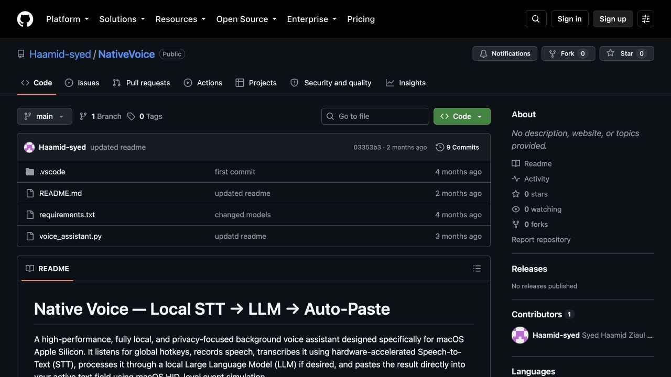Screen dimensions: 671x377
Task: Open the 1 Branch link
Action: [100, 116]
